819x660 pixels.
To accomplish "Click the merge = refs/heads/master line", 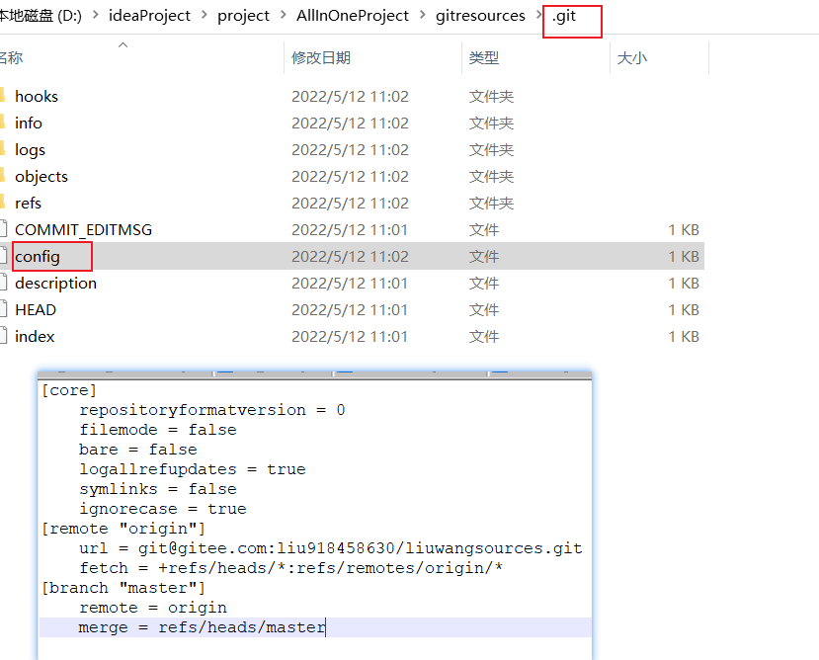I will point(203,627).
